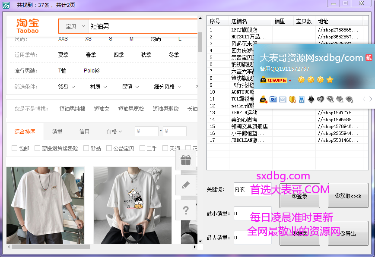Click the 年SVIP6 membership badge
Viewport: 375px width, 257px height.
coord(273,80)
